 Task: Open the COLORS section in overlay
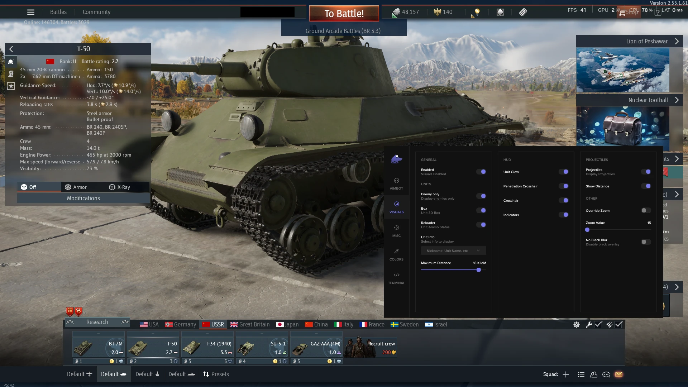click(x=396, y=255)
